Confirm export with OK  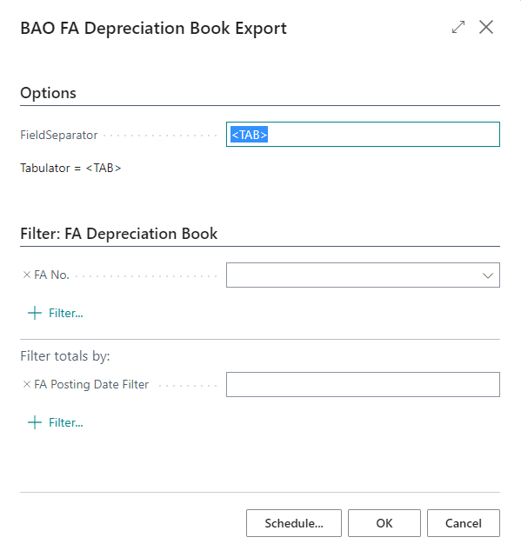tap(384, 523)
